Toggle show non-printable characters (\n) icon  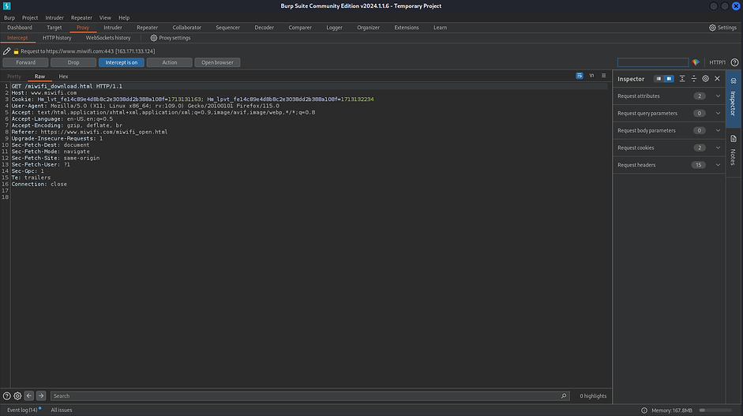coord(591,76)
